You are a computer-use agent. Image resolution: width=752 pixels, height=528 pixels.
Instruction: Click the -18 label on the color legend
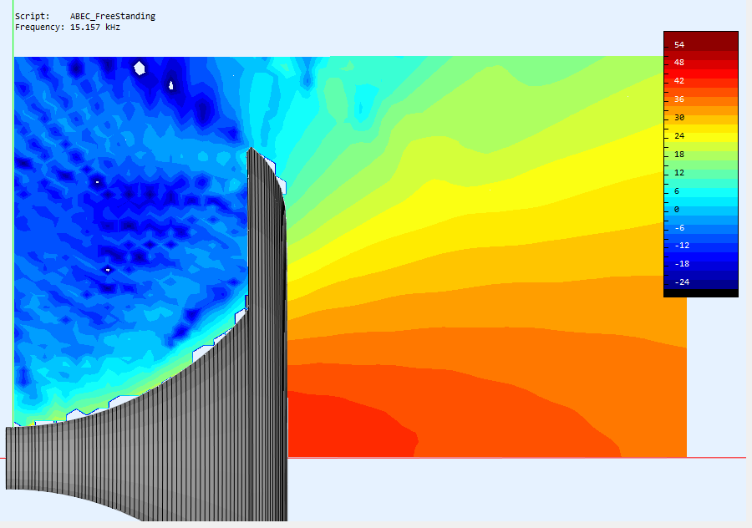pyautogui.click(x=682, y=264)
